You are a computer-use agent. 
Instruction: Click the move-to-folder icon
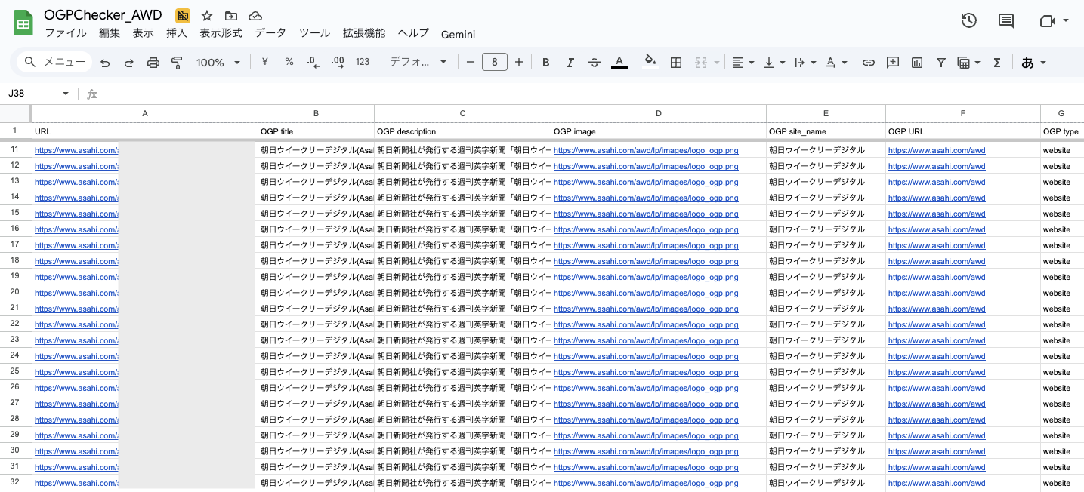coord(231,16)
